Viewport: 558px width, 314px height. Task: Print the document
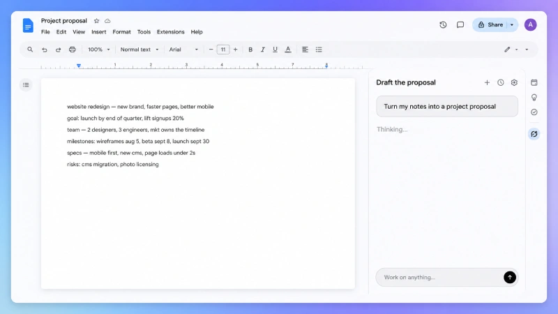[x=73, y=50]
